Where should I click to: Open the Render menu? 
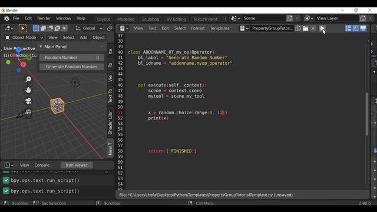pyautogui.click(x=44, y=18)
